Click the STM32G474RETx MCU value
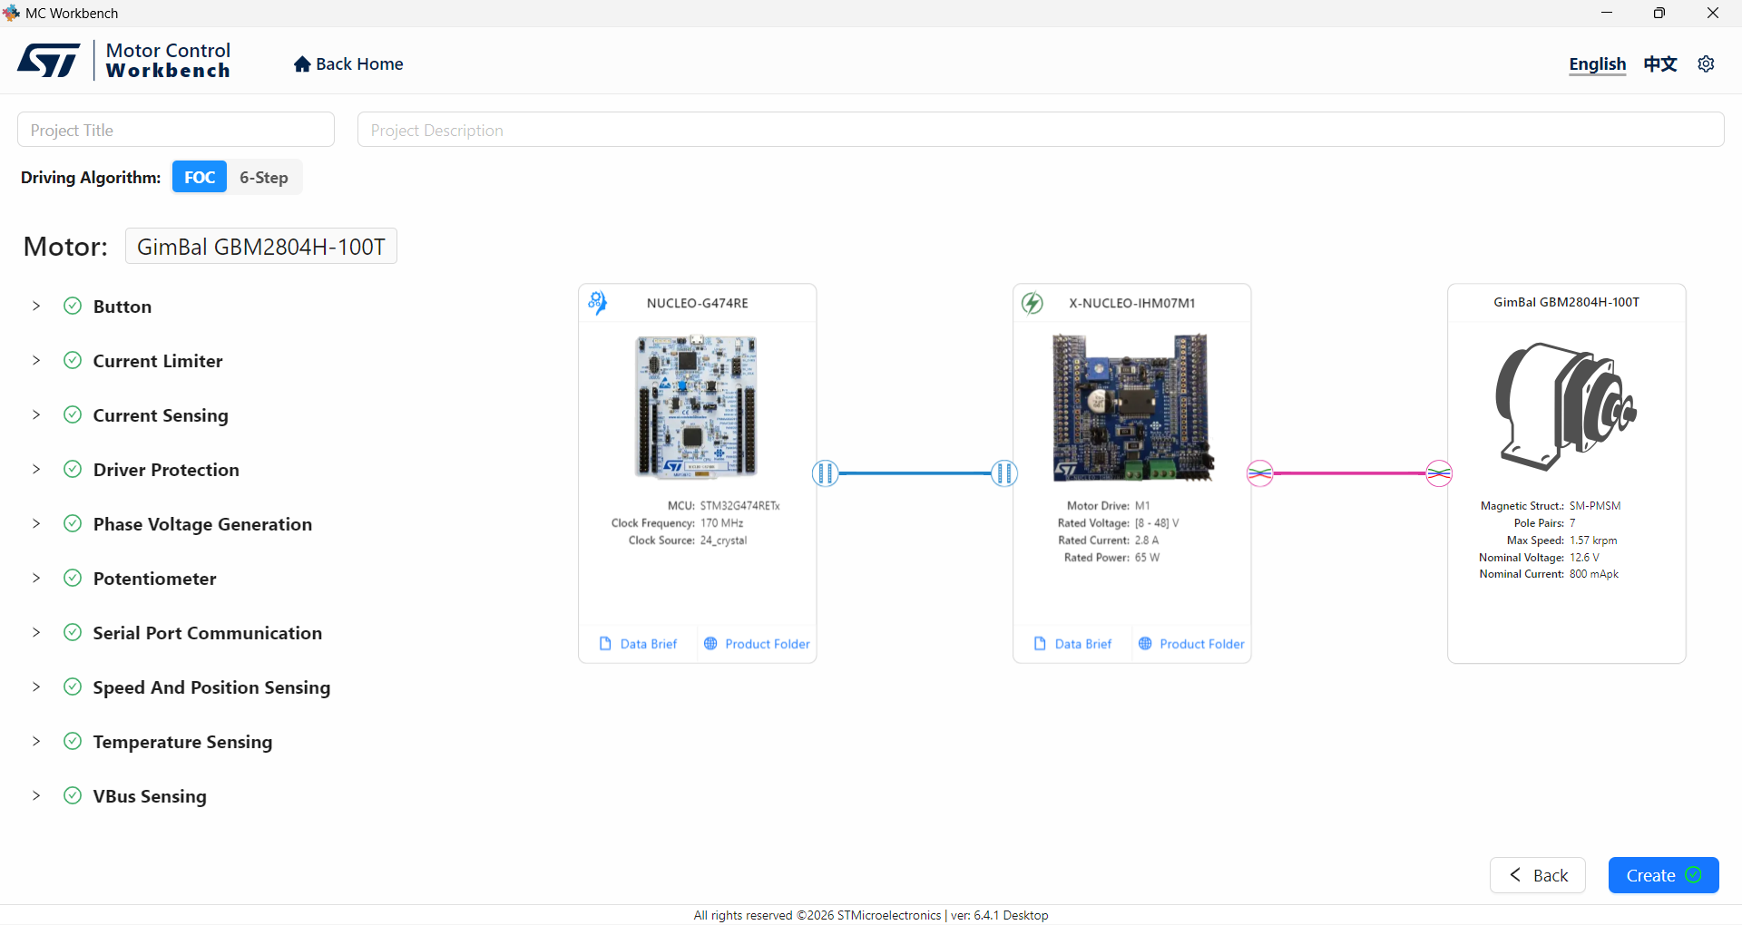The image size is (1742, 925). (739, 506)
